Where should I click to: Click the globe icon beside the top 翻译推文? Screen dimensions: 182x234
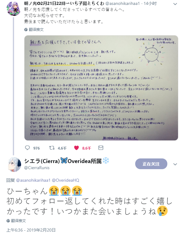[26, 30]
